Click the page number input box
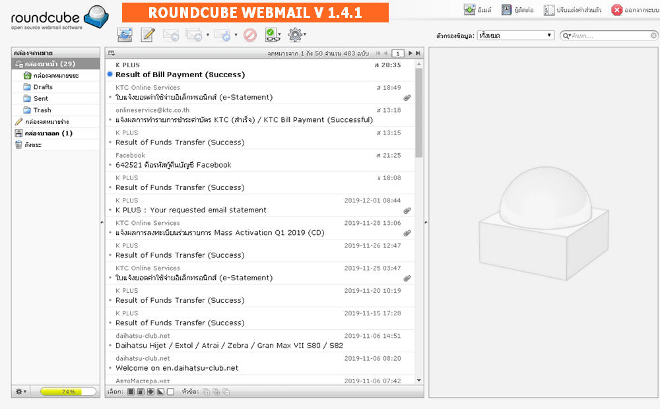The height and width of the screenshot is (409, 660). [398, 53]
